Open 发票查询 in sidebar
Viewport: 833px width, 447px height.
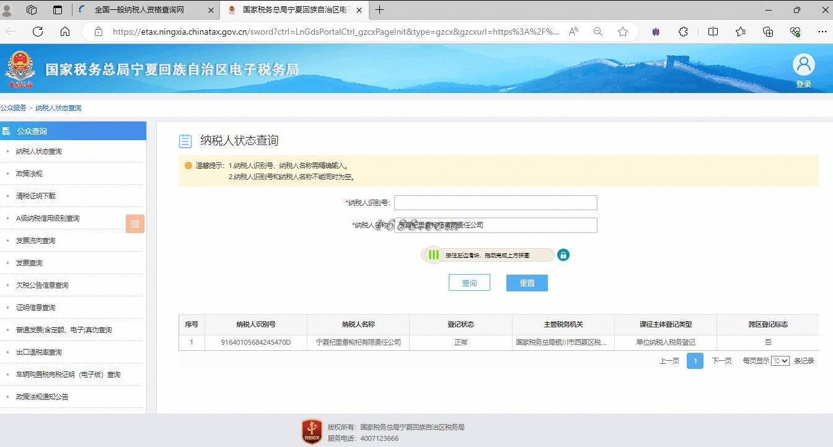tap(29, 263)
